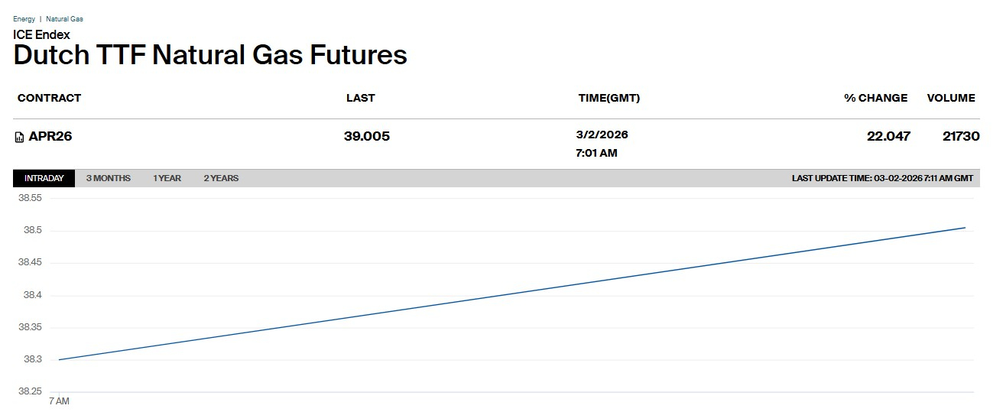The height and width of the screenshot is (412, 1003).
Task: Click the CONTRACT column header
Action: [49, 98]
